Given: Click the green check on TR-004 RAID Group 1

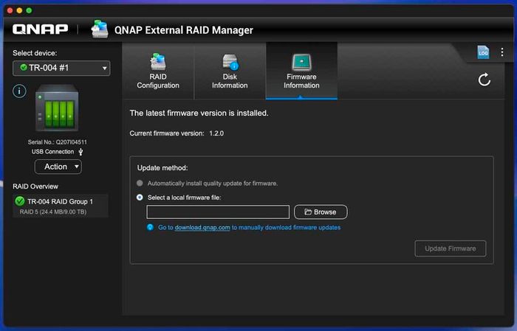Looking at the screenshot, I should tap(20, 201).
